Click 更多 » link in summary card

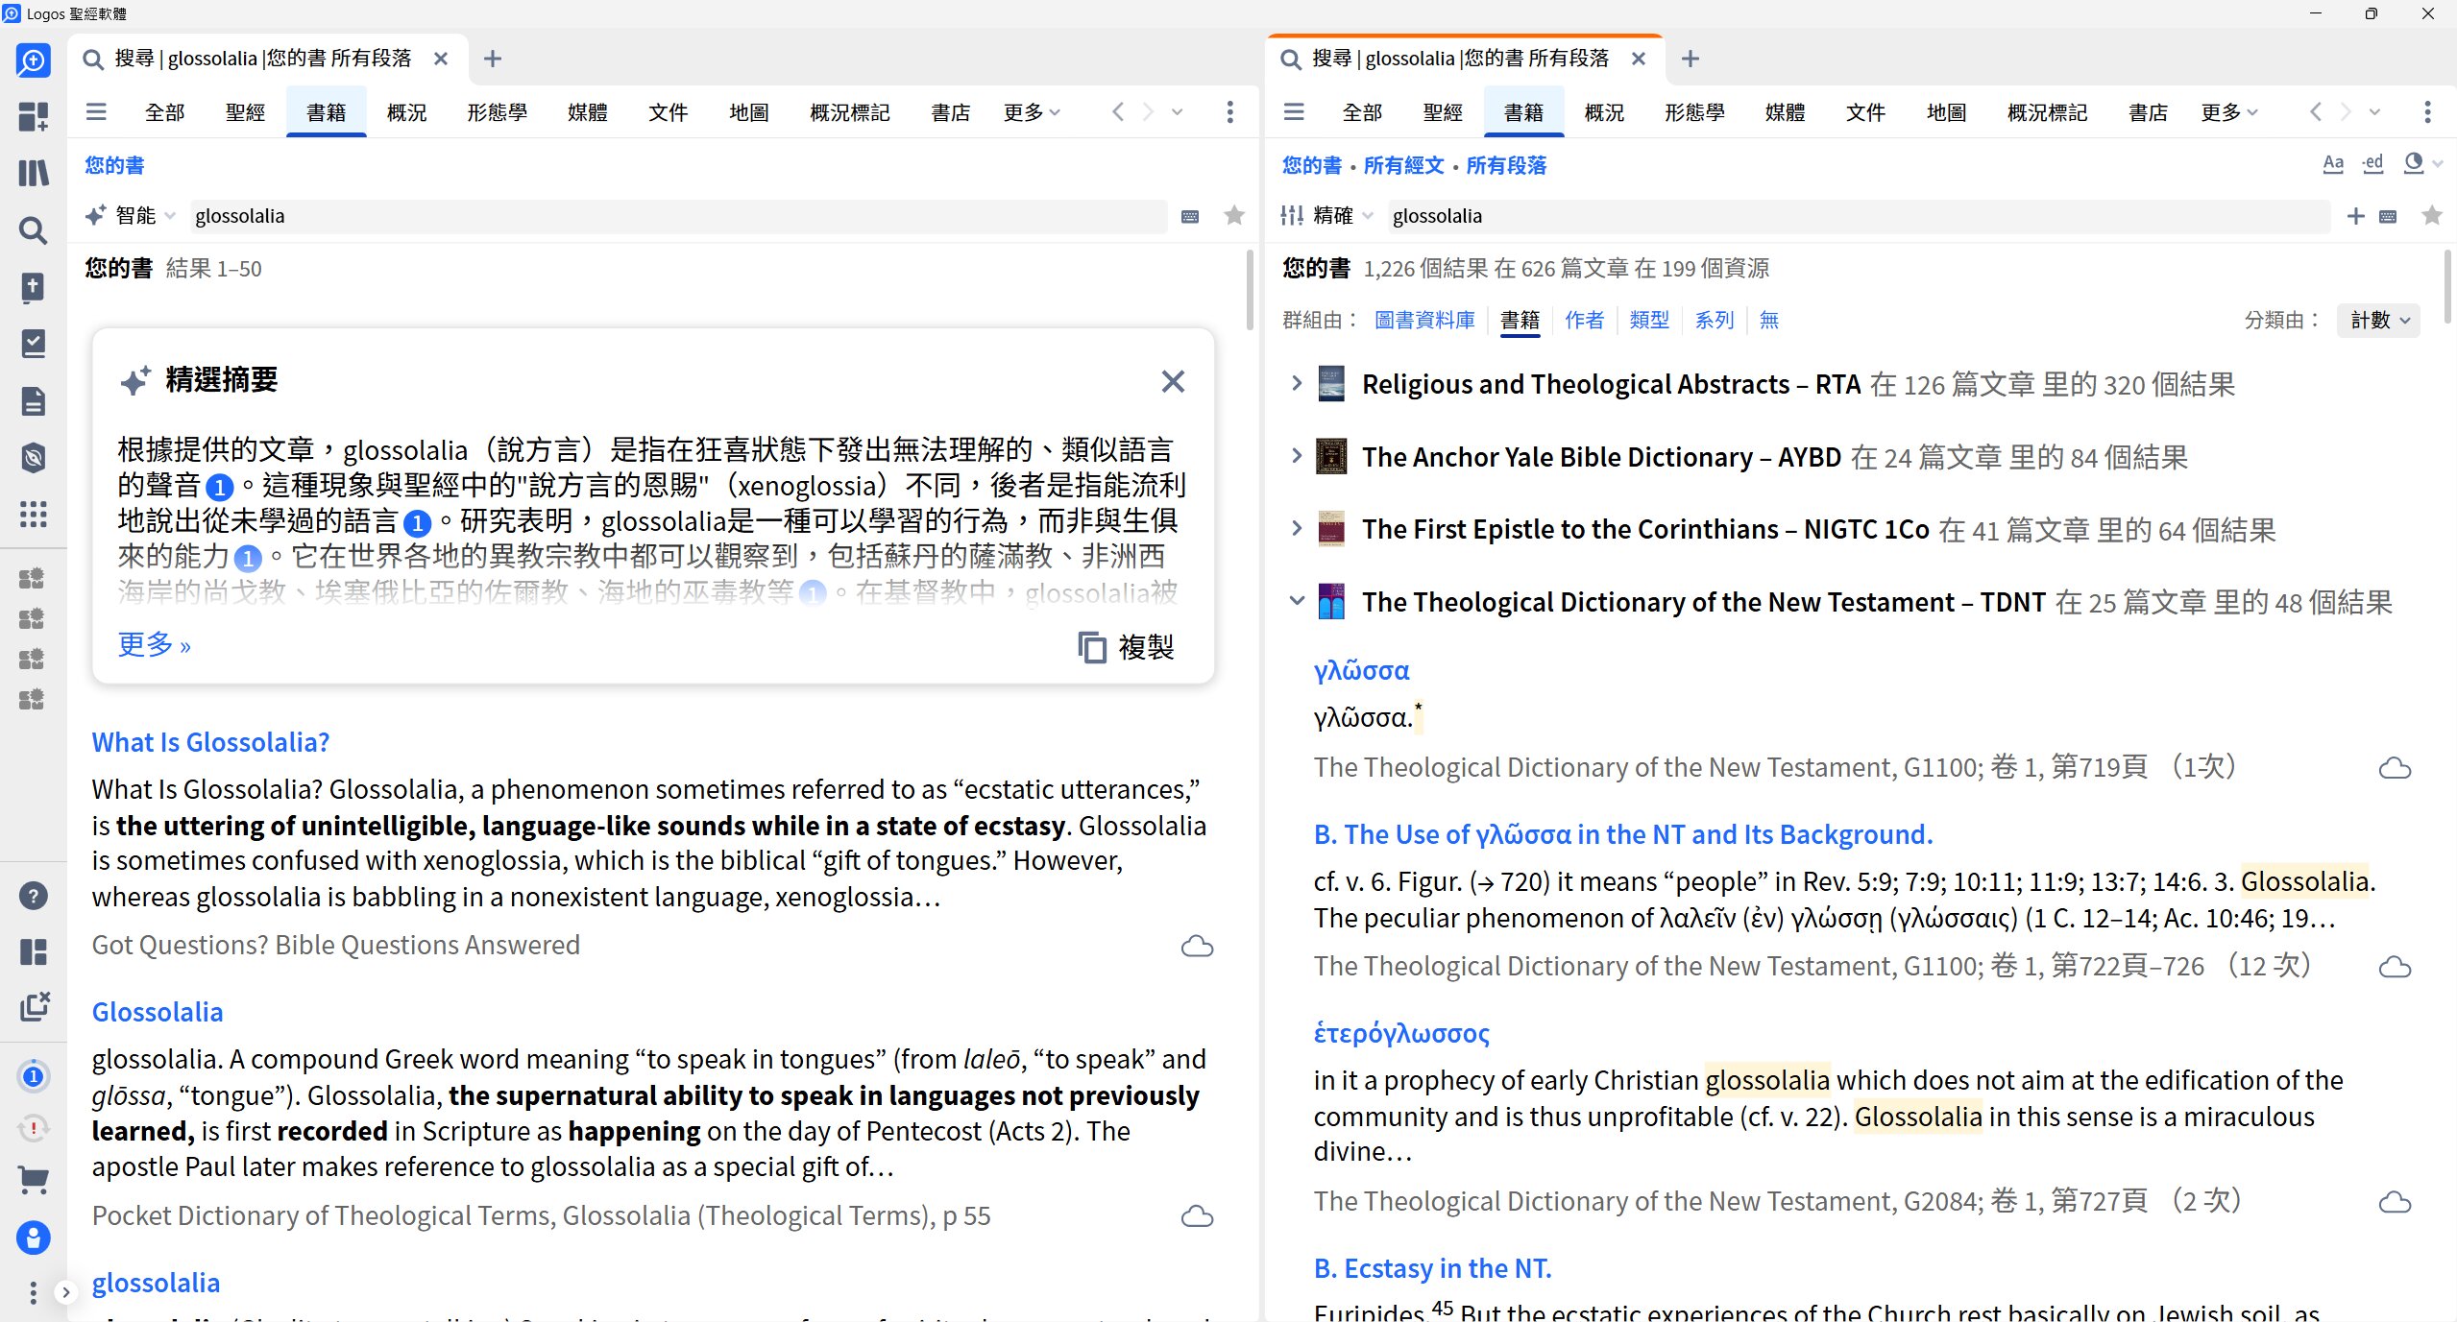(155, 644)
